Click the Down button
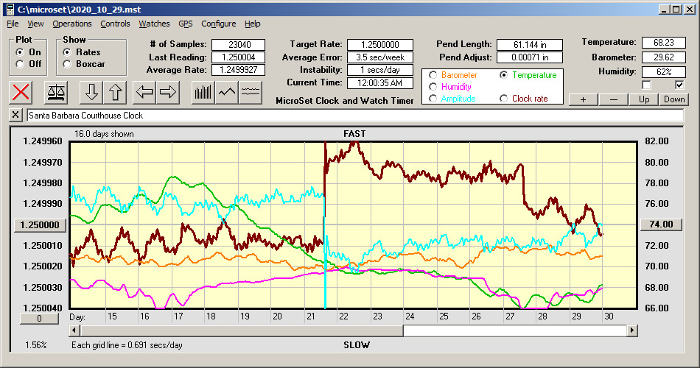 673,99
